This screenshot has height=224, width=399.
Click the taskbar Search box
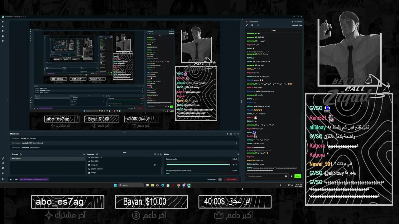tap(131, 185)
